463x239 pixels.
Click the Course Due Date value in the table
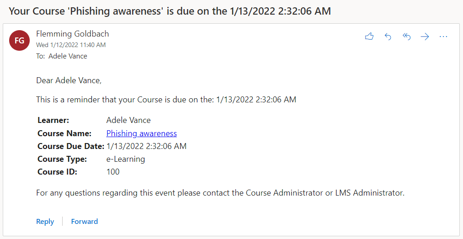pyautogui.click(x=146, y=146)
